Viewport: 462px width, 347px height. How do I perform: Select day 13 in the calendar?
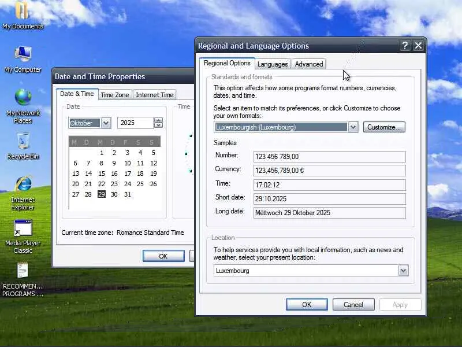tap(76, 173)
